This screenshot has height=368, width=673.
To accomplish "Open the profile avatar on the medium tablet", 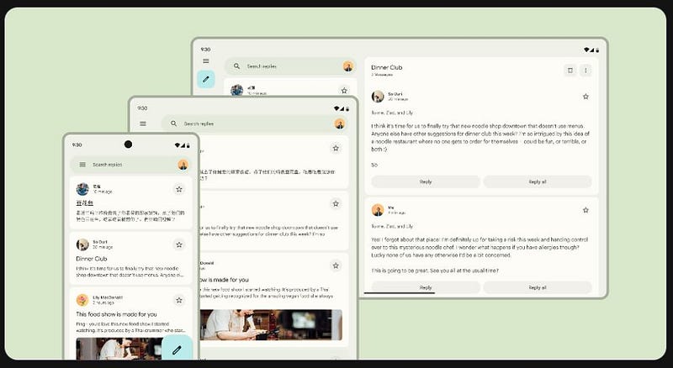I will click(x=340, y=124).
